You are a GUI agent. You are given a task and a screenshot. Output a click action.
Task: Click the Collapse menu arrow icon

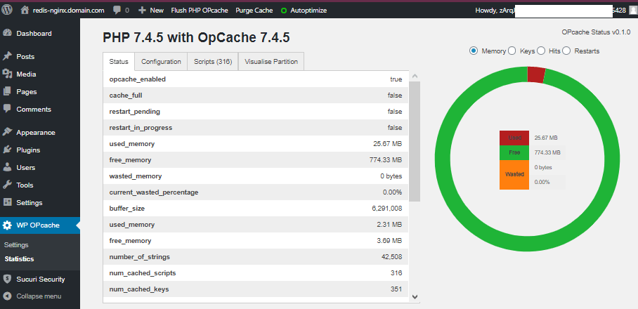point(7,296)
